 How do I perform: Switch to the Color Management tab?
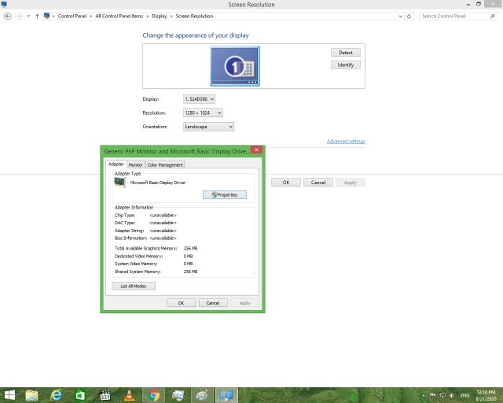point(165,165)
